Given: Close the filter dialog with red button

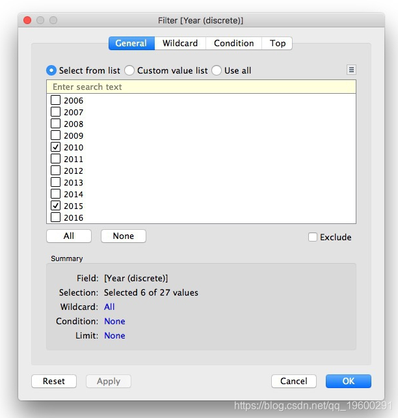Looking at the screenshot, I should 27,20.
